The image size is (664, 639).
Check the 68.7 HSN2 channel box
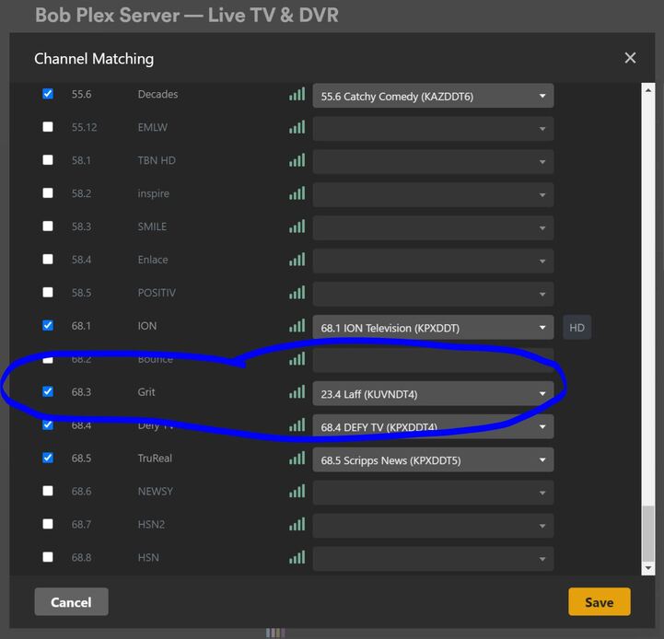(48, 524)
